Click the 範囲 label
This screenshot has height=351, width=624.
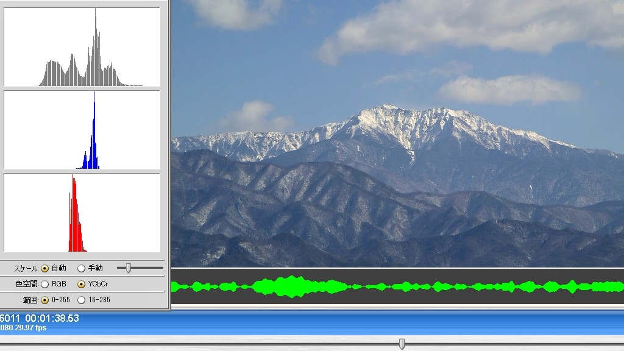click(x=30, y=300)
